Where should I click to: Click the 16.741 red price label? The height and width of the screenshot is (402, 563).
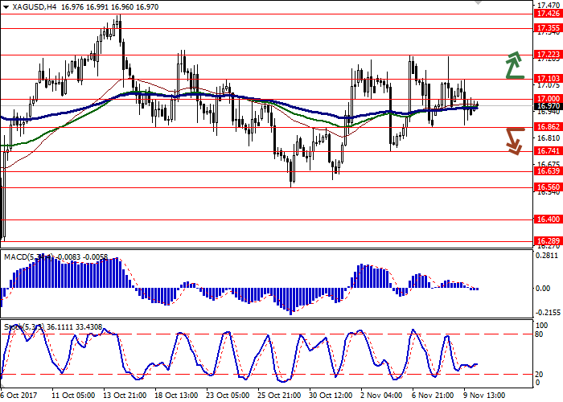(x=548, y=151)
